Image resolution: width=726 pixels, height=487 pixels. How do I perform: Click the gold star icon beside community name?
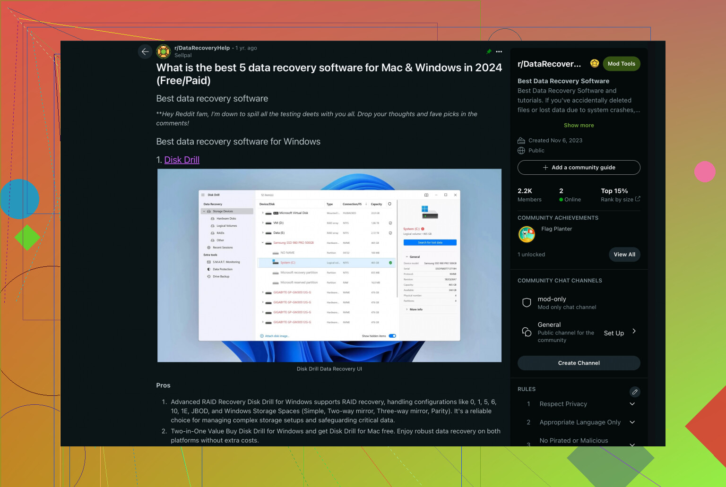(x=595, y=63)
